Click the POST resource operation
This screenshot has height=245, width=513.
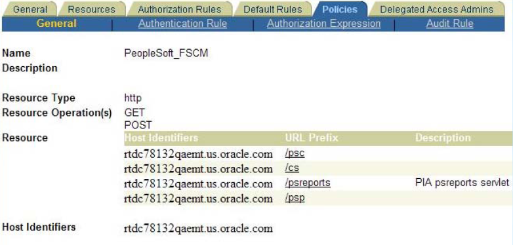coord(138,125)
